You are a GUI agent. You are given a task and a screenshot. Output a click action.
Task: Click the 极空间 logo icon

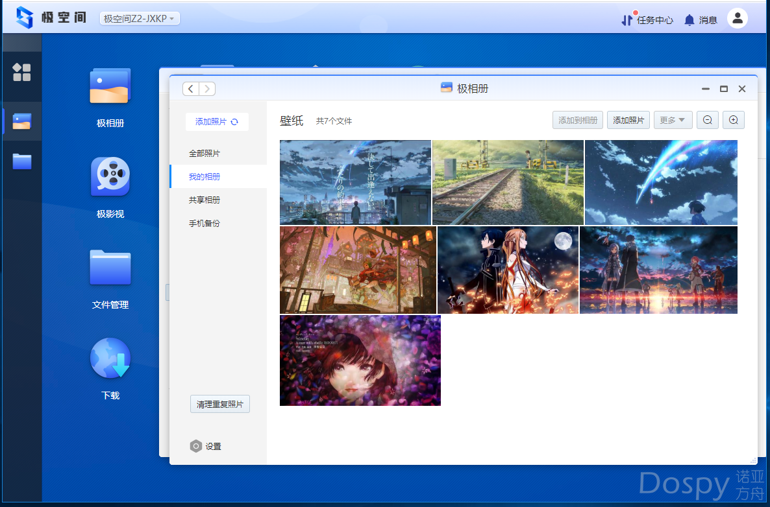(x=25, y=18)
